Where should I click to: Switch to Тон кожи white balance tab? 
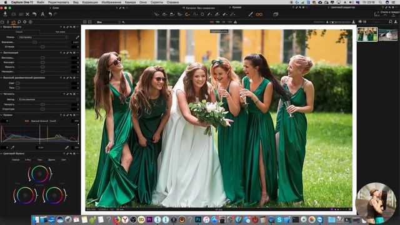[60, 32]
